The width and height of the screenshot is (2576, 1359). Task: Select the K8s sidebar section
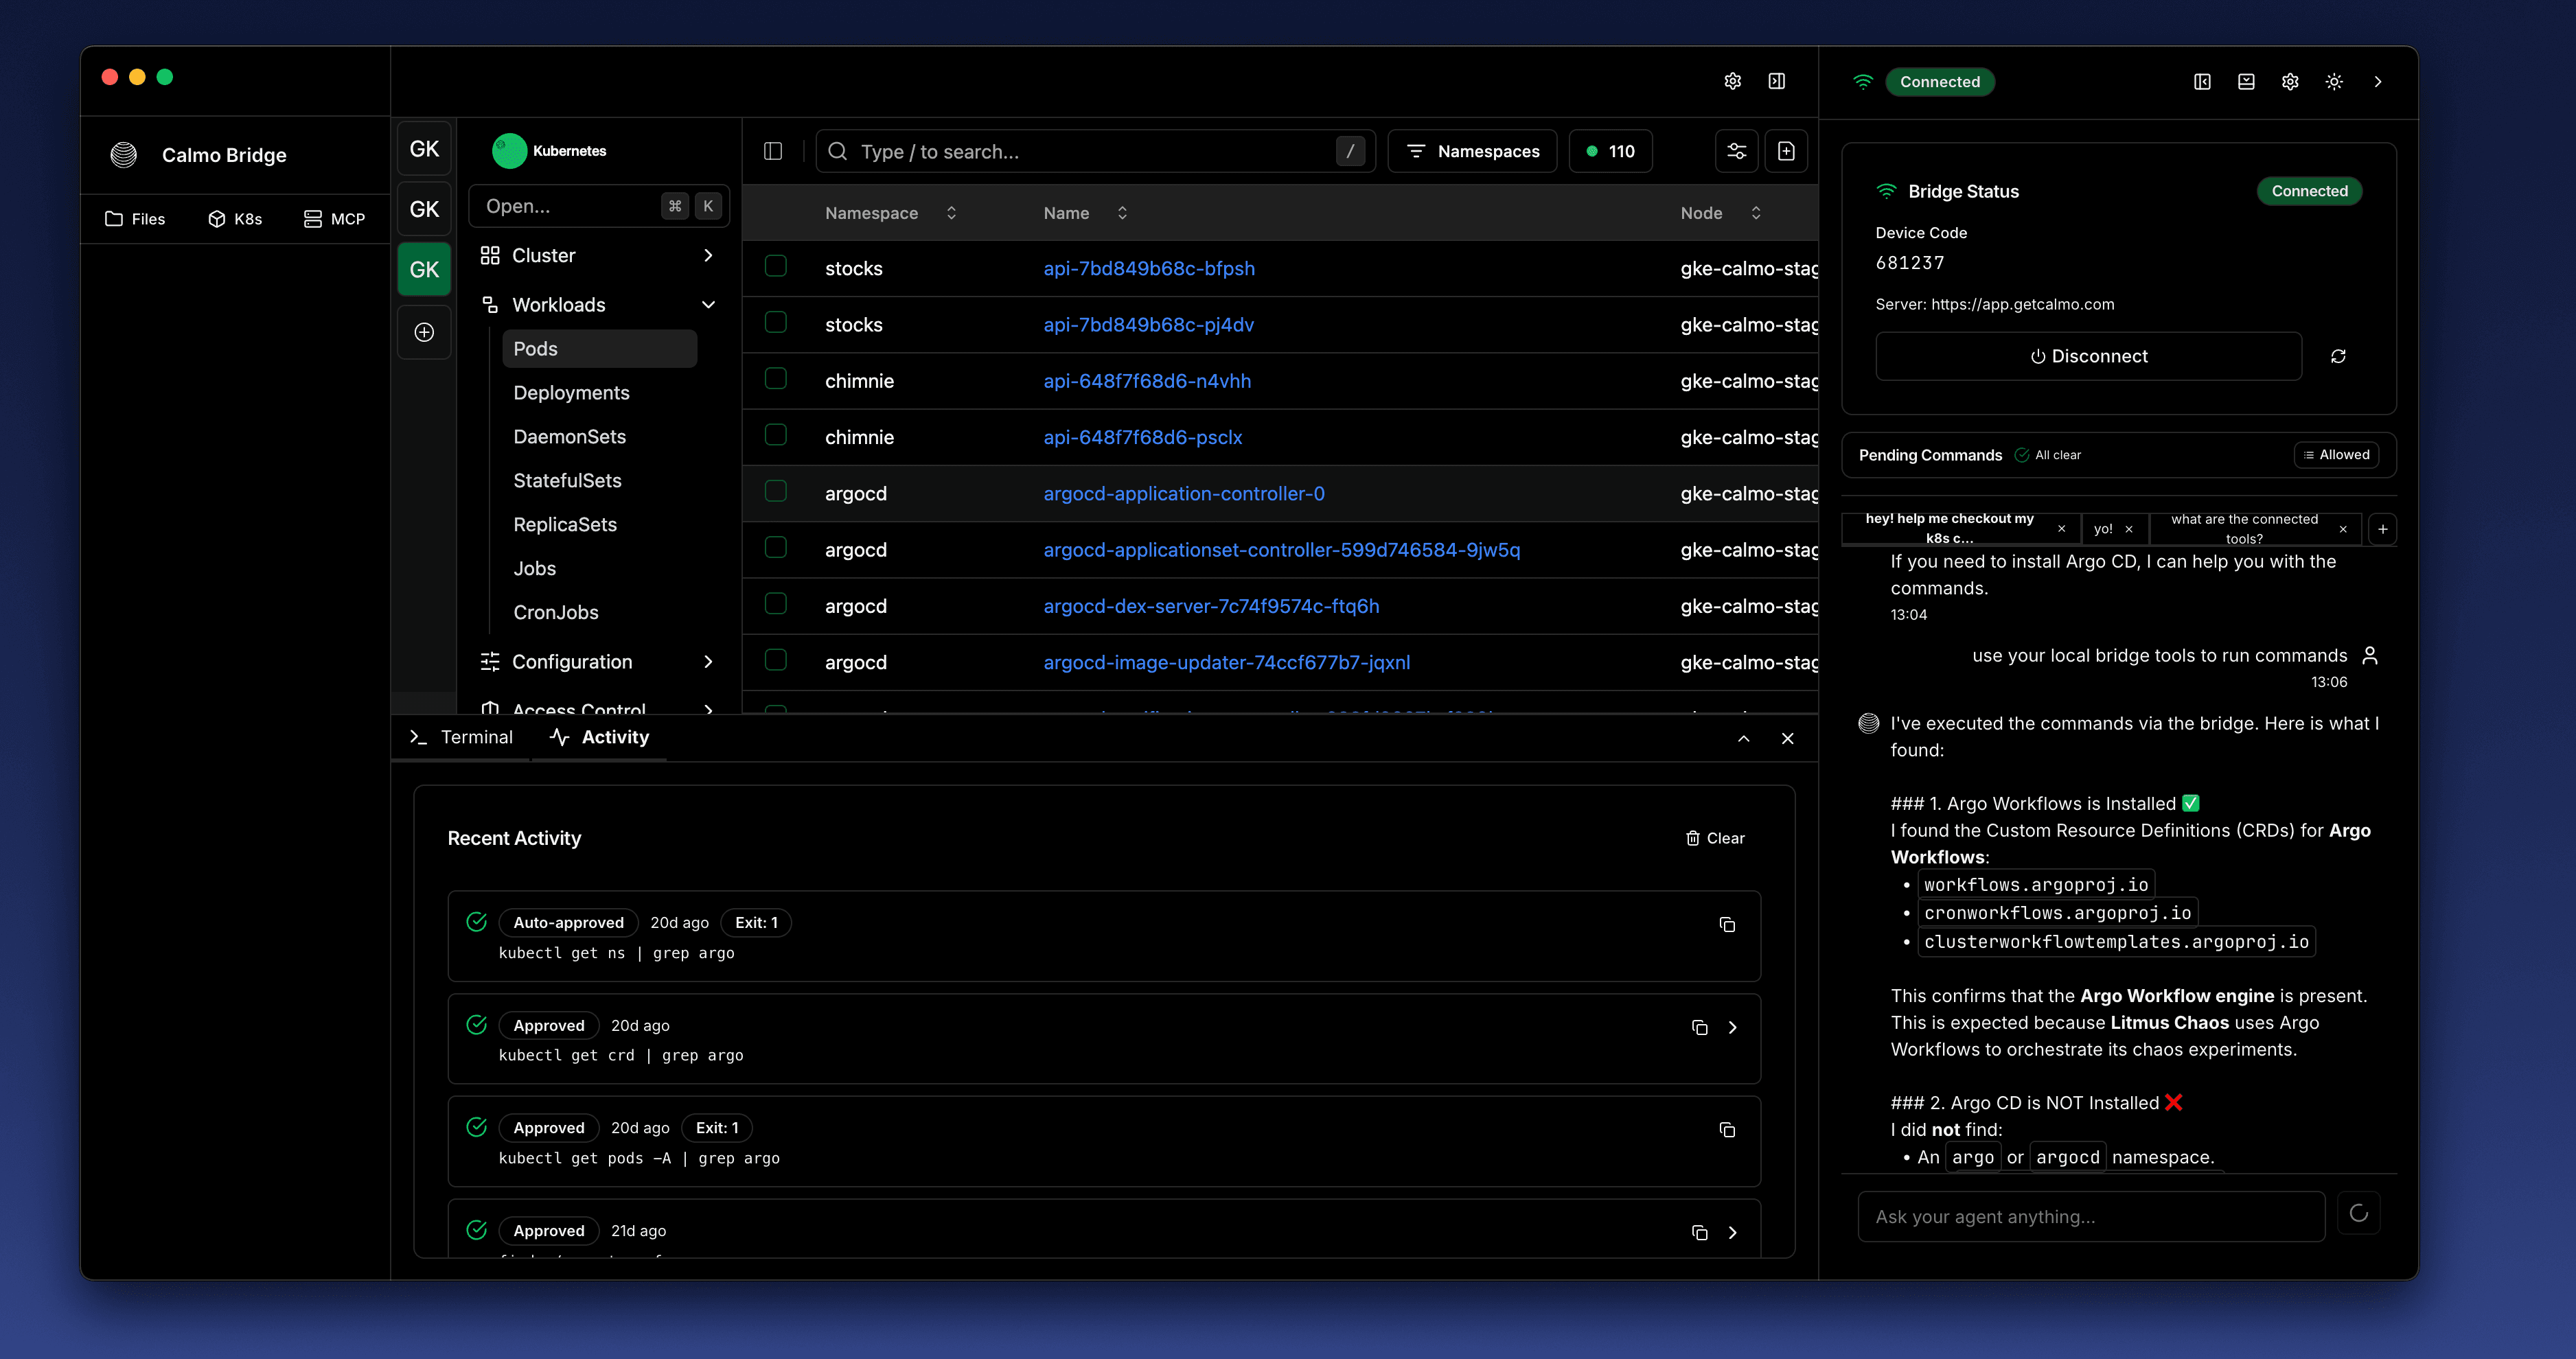(235, 218)
